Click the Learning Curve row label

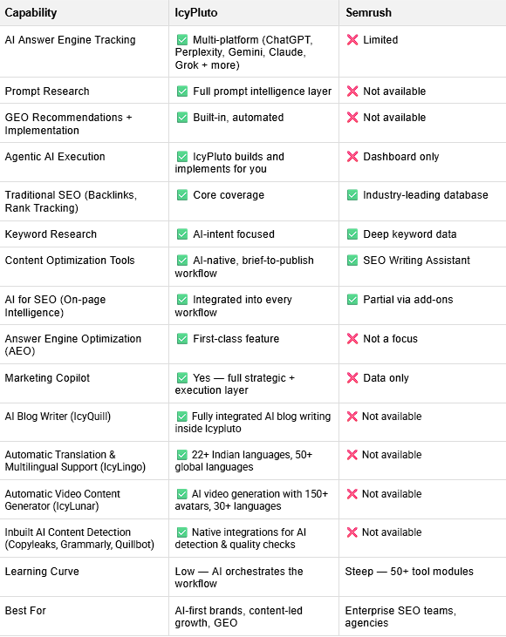click(x=42, y=571)
